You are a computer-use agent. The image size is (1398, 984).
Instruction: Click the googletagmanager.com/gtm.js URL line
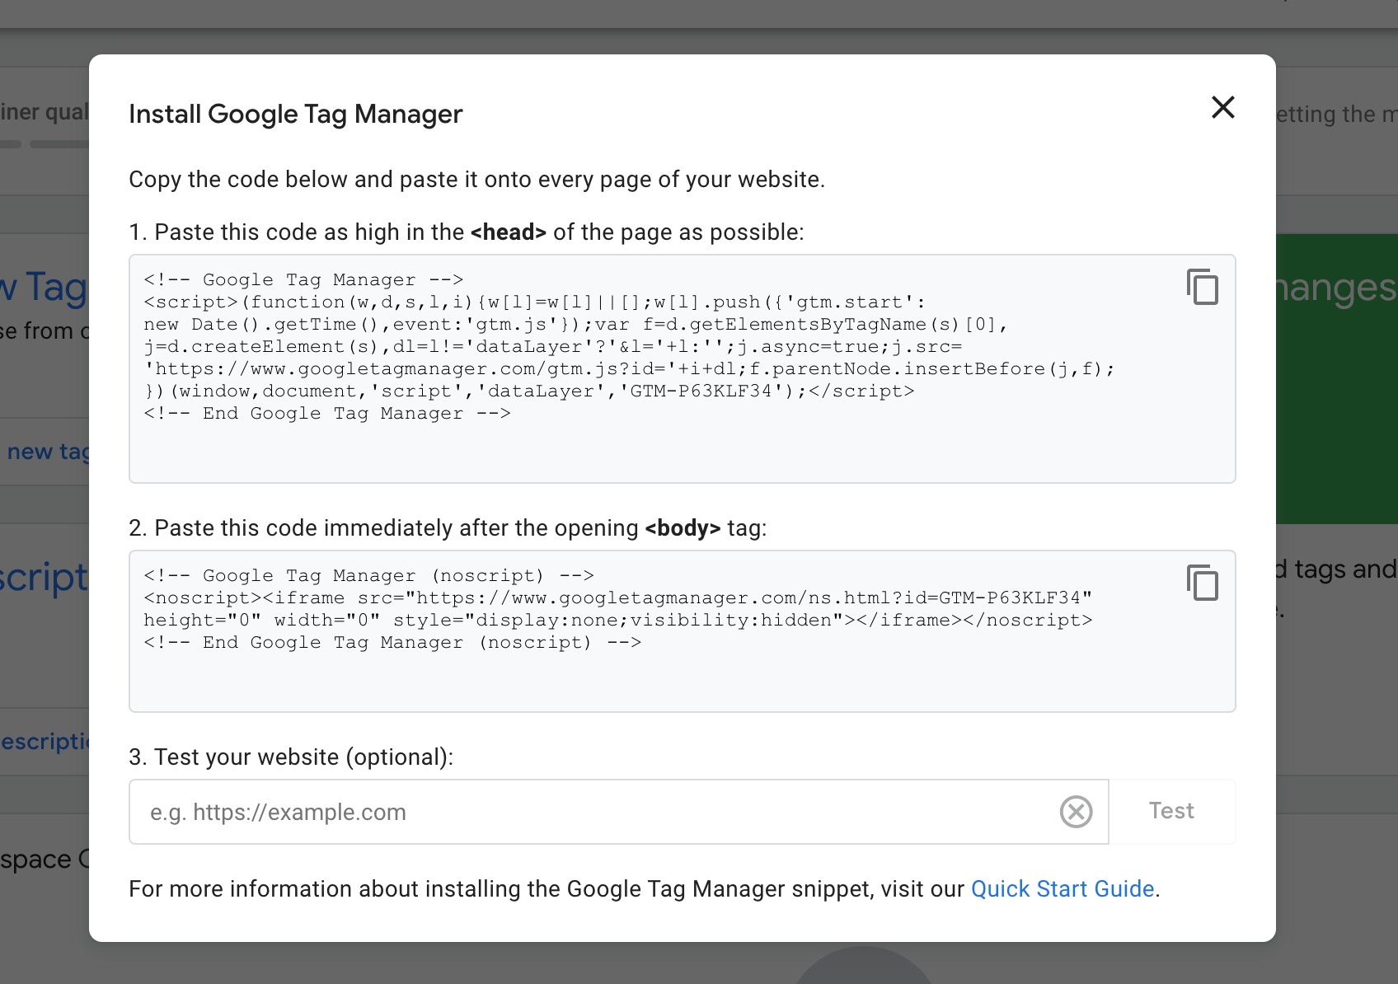629,369
